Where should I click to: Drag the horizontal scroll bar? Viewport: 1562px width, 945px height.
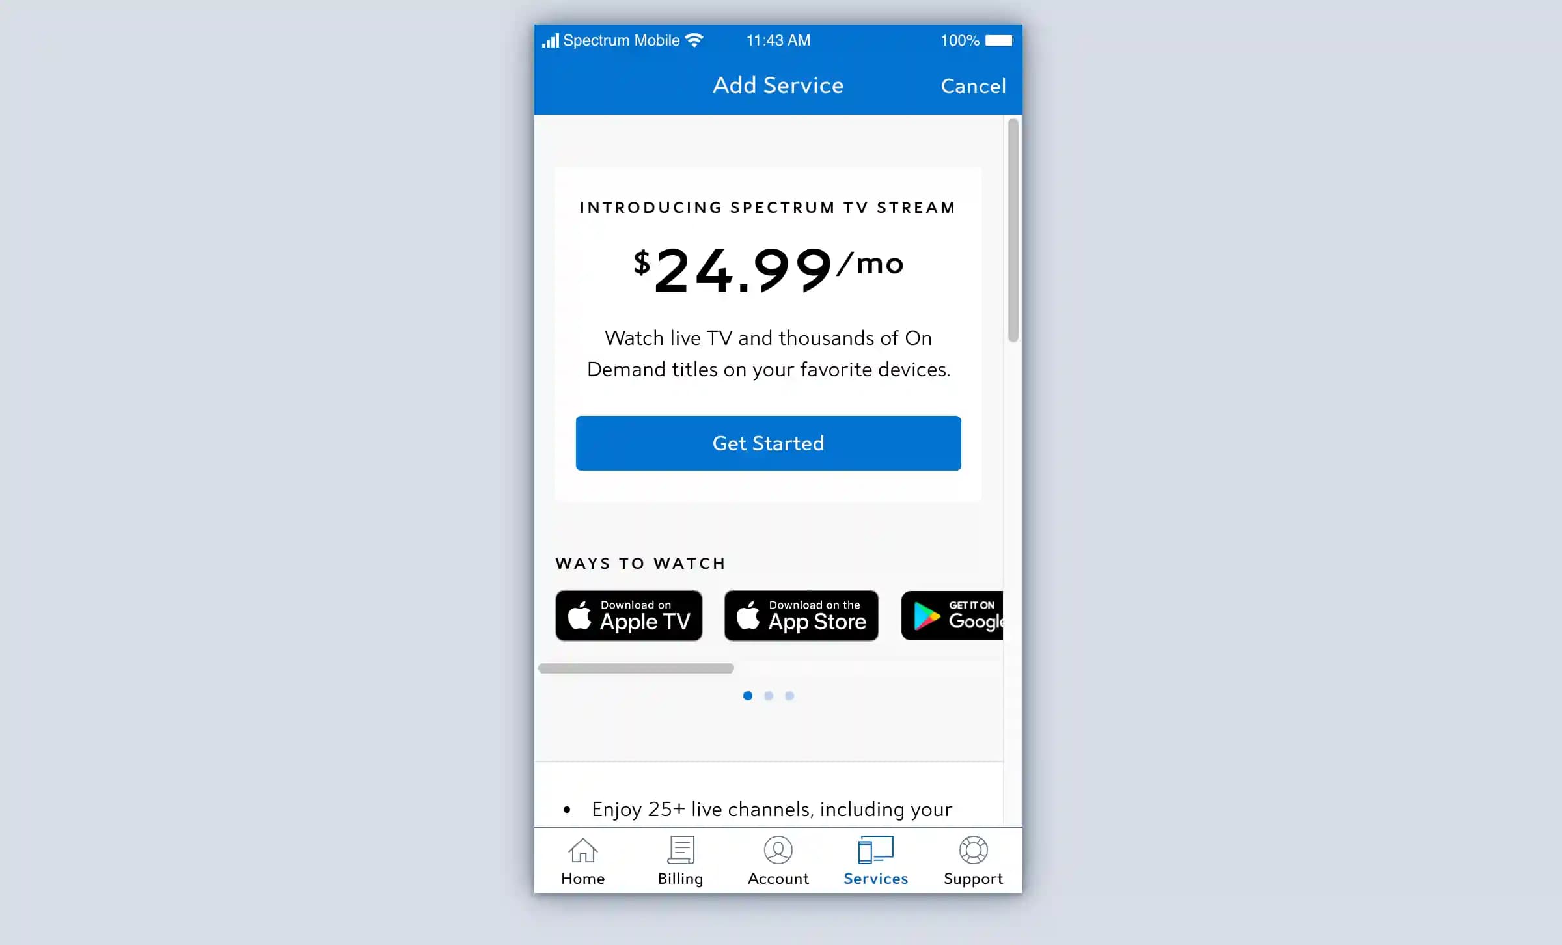[x=634, y=667]
